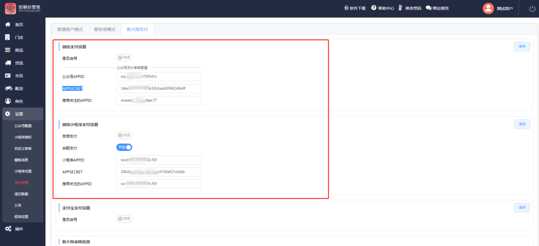
Task: Click the 智慧新零售 logo icon
Action: click(10, 8)
